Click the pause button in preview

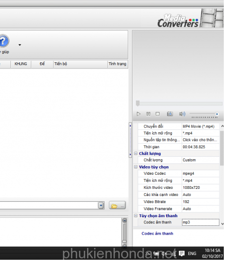tap(148, 114)
